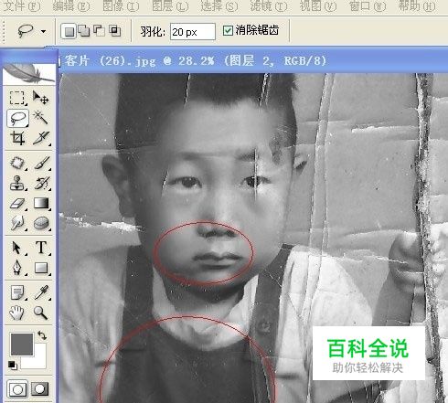Image resolution: width=448 pixels, height=403 pixels.
Task: Select the Sponge tool
Action: 41,223
